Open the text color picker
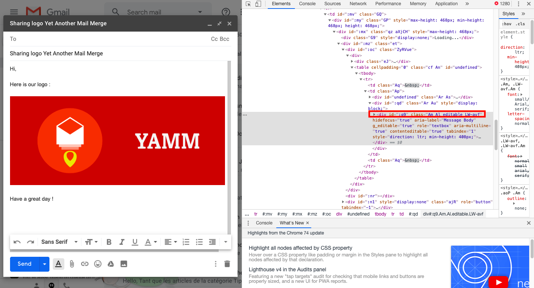Image resolution: width=534 pixels, height=288 pixels. [x=149, y=242]
